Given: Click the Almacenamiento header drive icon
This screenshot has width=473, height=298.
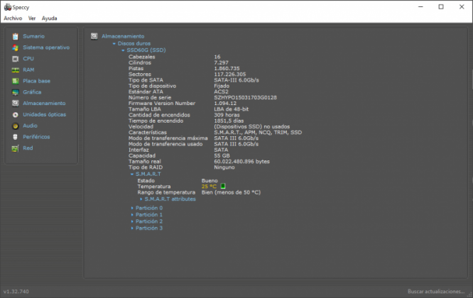Looking at the screenshot, I should [94, 36].
